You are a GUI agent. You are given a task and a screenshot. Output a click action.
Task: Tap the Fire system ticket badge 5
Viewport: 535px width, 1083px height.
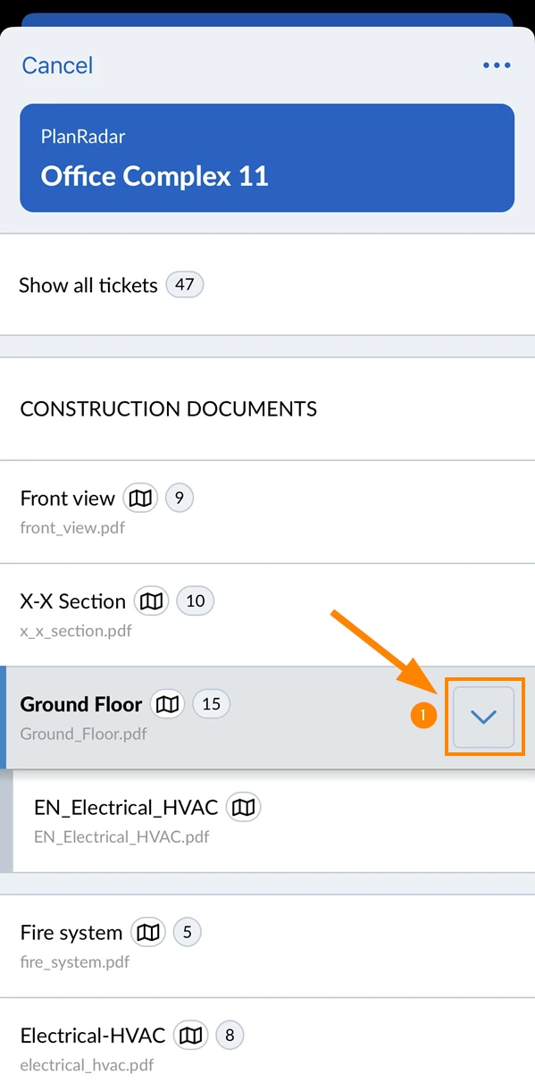click(x=187, y=933)
